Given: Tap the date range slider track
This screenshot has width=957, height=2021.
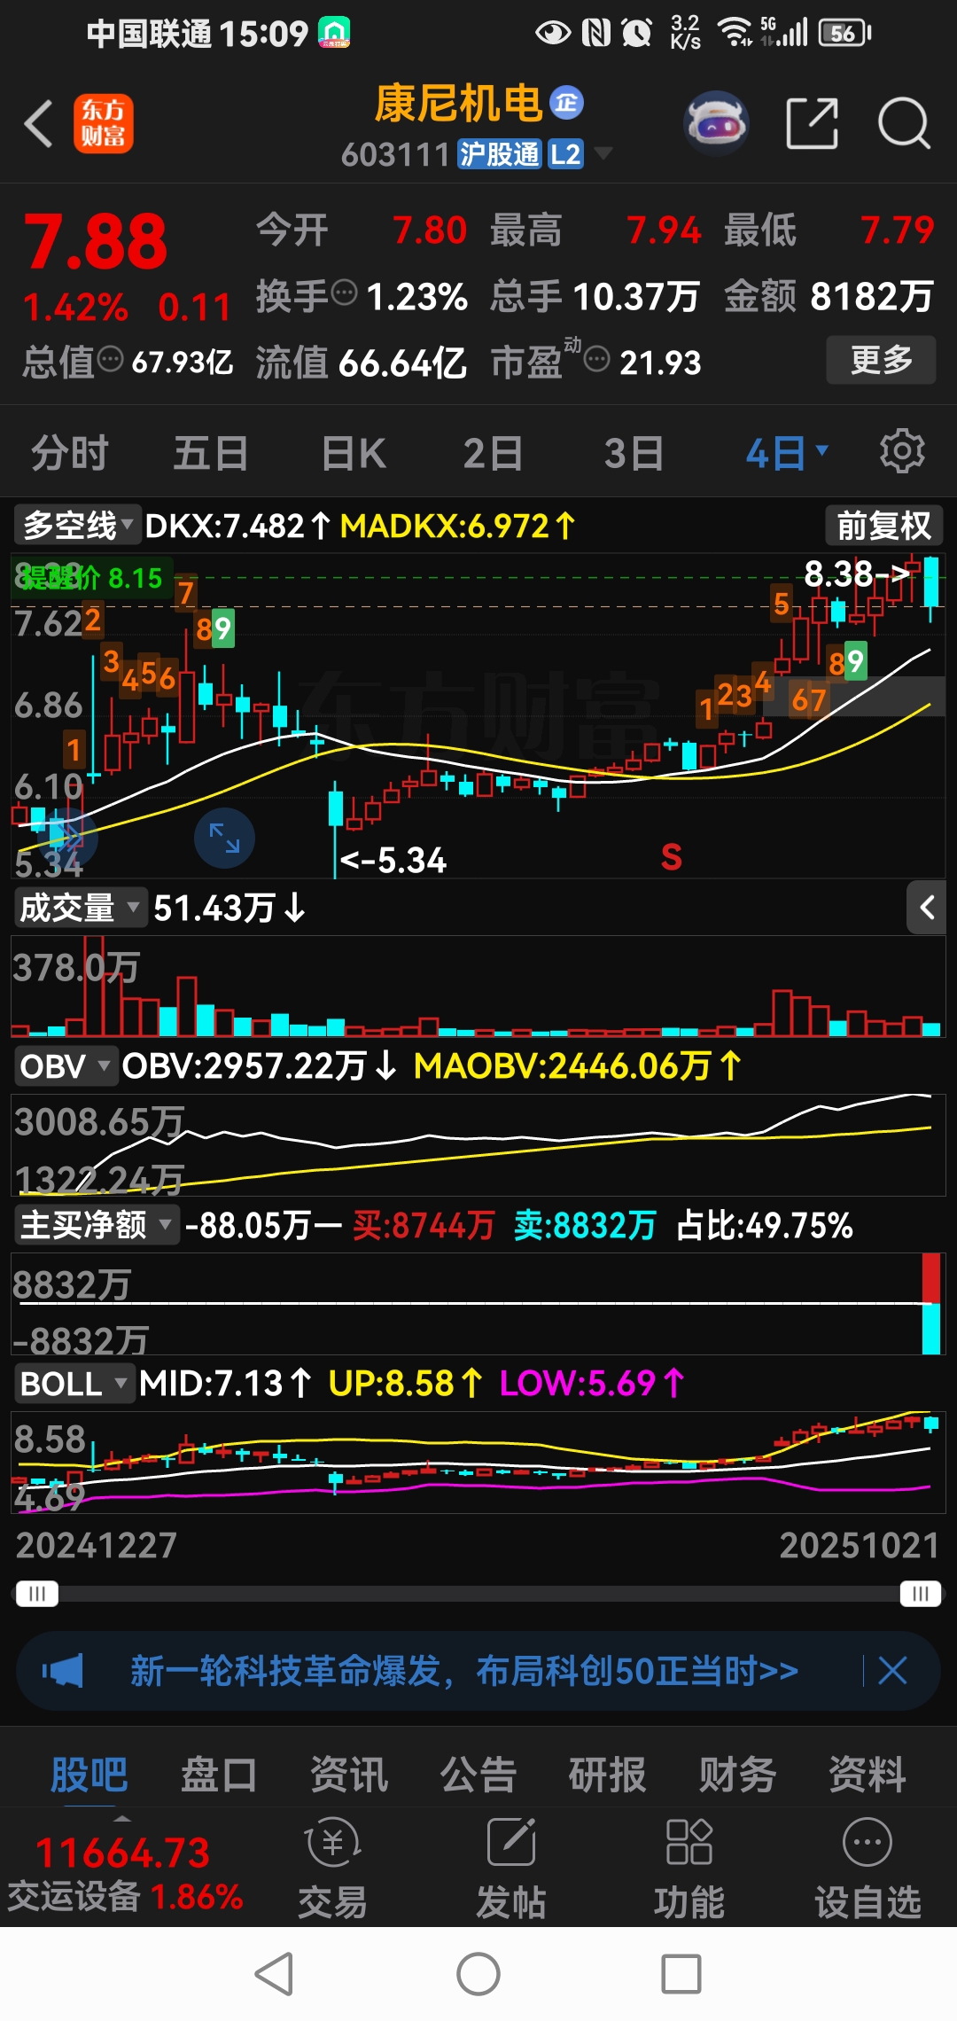Looking at the screenshot, I should click(478, 1594).
